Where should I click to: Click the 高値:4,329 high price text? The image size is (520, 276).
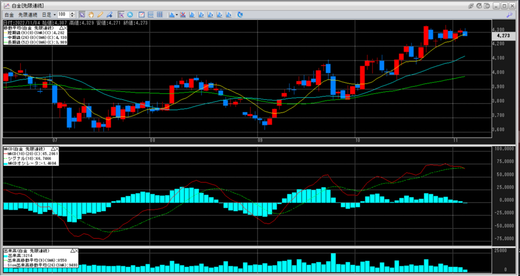pos(82,23)
